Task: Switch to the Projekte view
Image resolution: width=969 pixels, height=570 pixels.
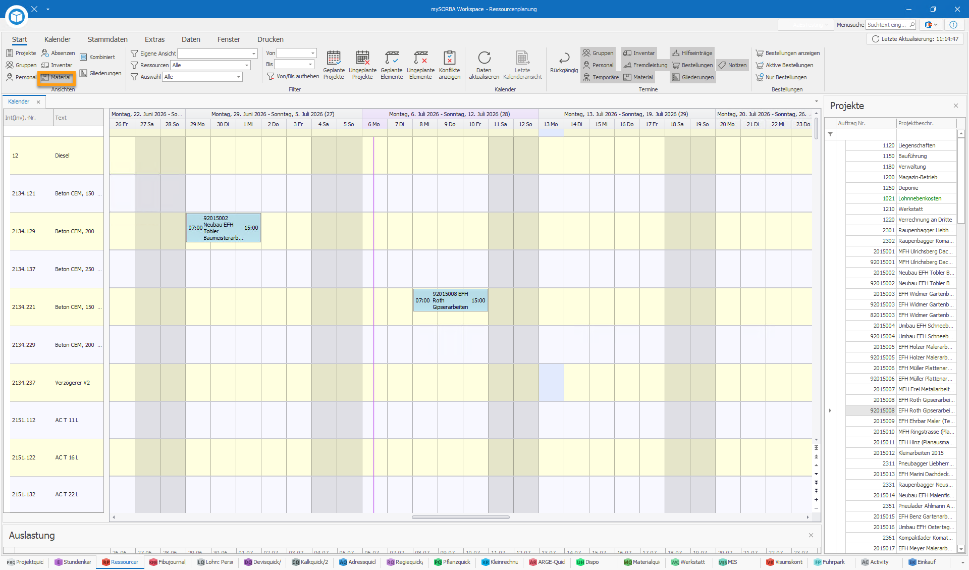Action: [21, 53]
